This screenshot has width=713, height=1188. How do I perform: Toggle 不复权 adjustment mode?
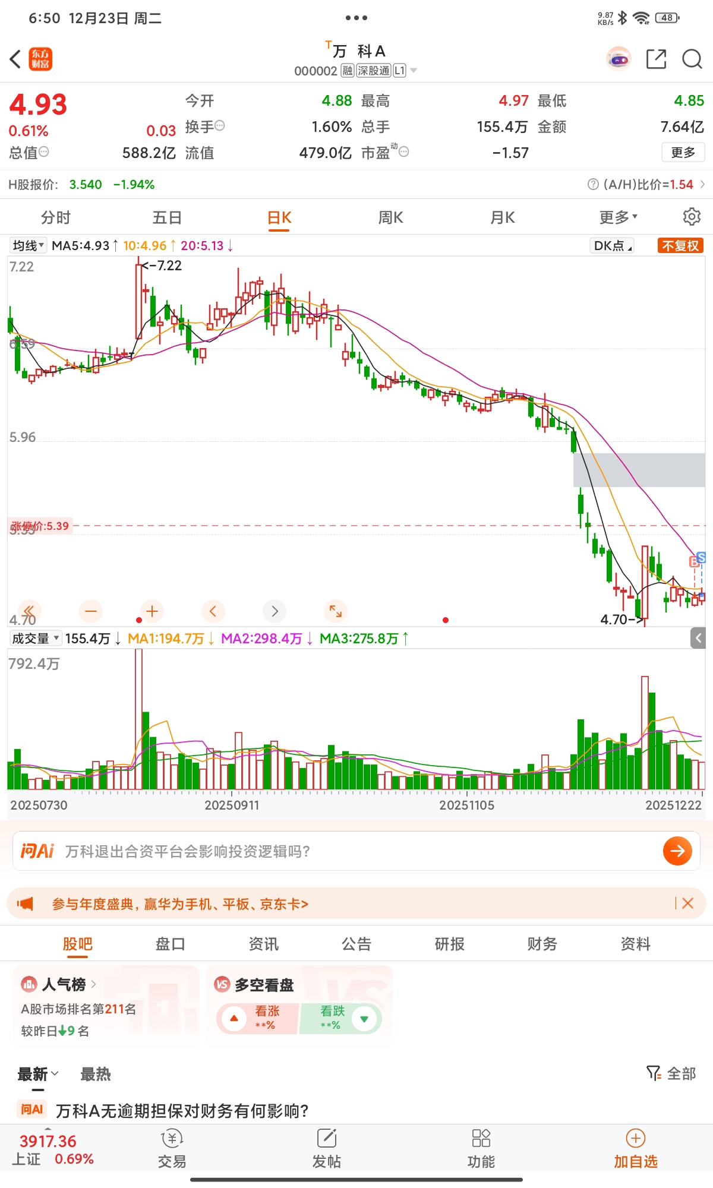[x=680, y=245]
